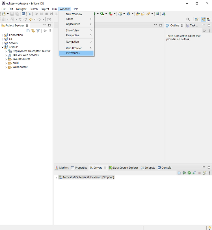
Task: Select the JAX-WS Web Services item
Action: [x=23, y=55]
